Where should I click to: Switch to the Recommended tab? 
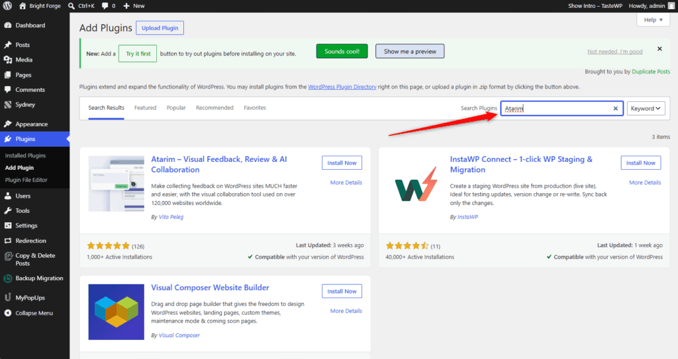(215, 108)
